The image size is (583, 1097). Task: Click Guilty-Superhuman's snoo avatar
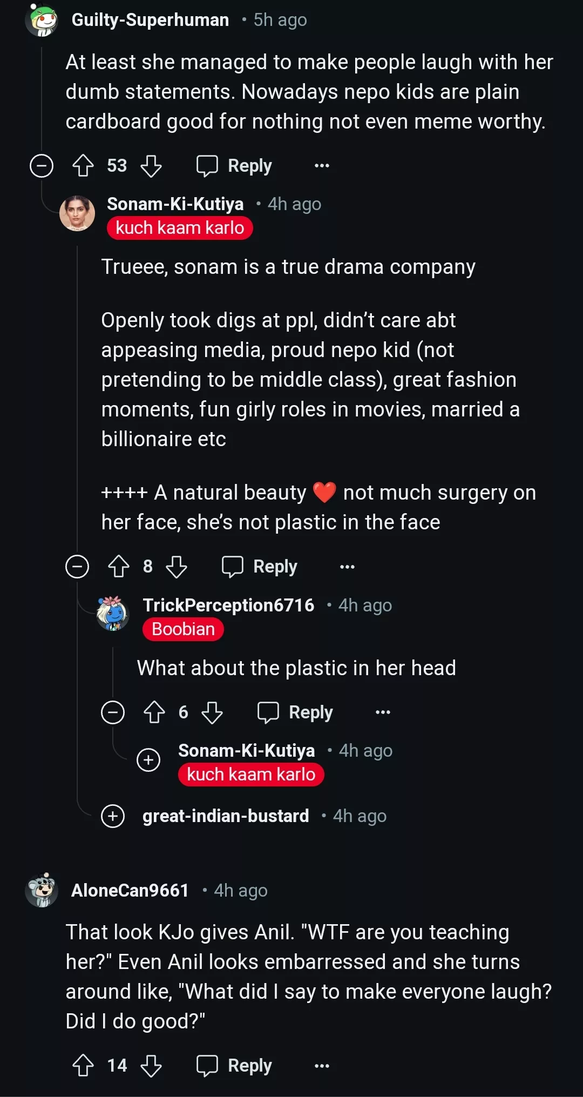click(42, 19)
